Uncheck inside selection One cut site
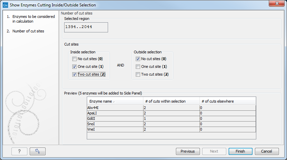The image size is (287, 160). coord(74,66)
